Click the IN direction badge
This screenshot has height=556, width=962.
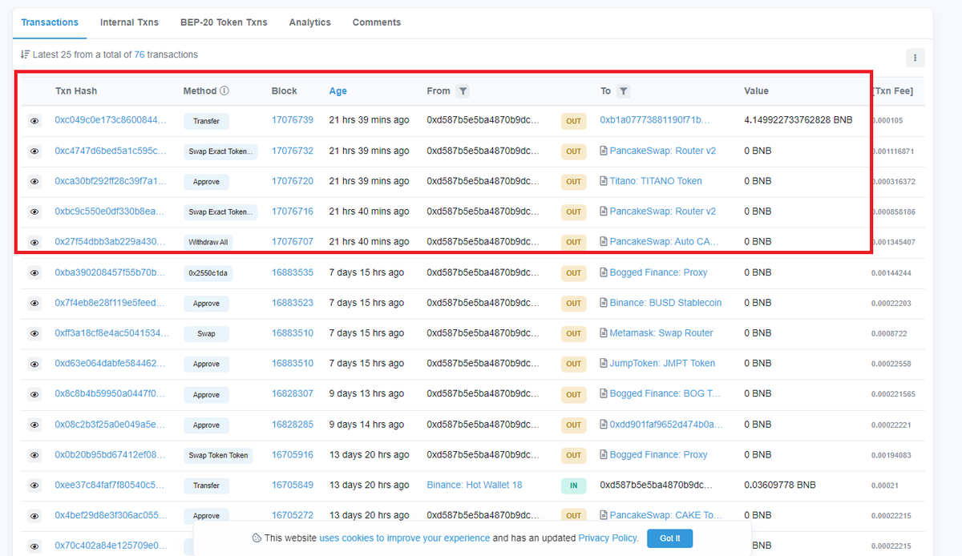click(573, 485)
